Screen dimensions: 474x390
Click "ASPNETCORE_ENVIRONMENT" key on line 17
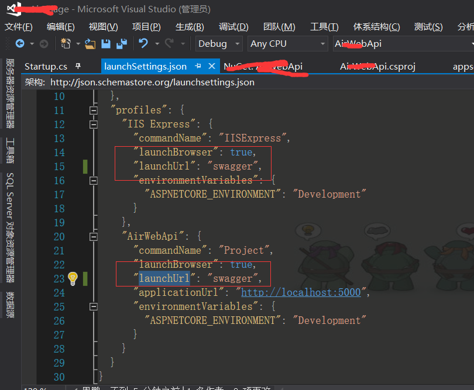pos(213,194)
